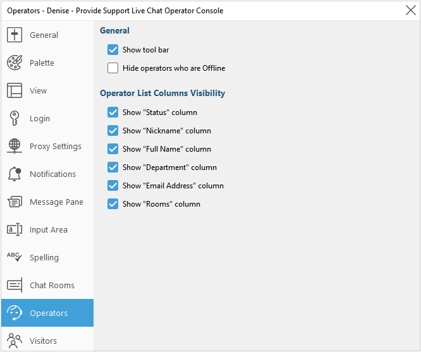Turn off Show "Email Address" column
421x352 pixels.
click(113, 186)
